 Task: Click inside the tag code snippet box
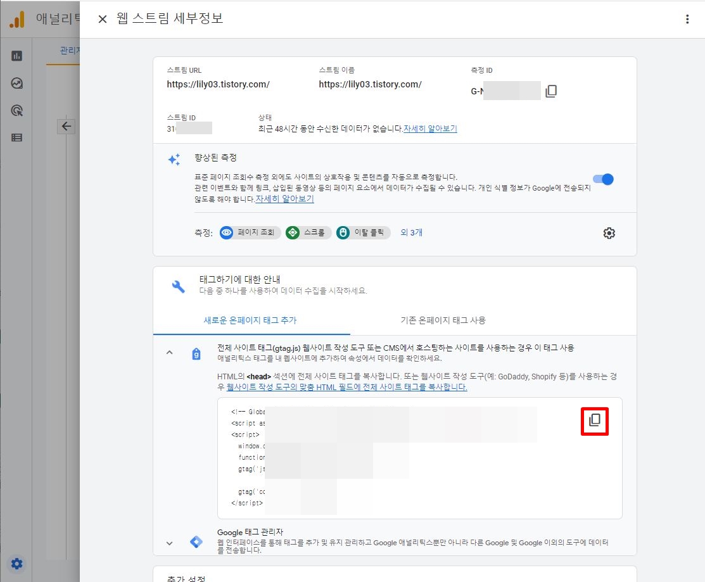419,458
